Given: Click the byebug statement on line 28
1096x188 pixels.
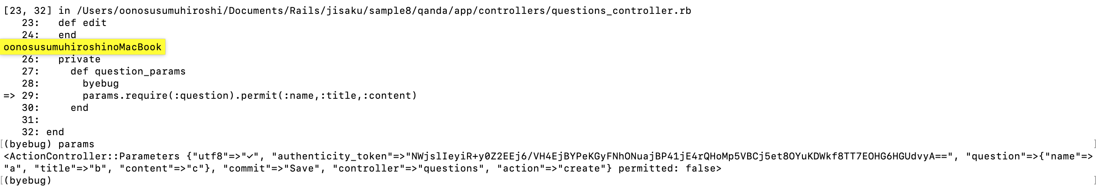Looking at the screenshot, I should click(x=100, y=84).
